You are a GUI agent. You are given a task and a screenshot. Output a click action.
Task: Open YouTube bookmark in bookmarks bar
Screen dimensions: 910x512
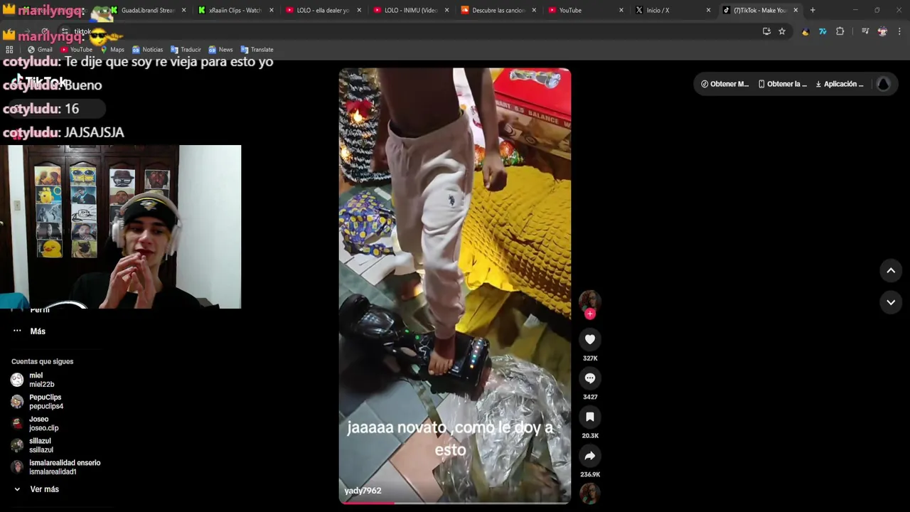(77, 50)
